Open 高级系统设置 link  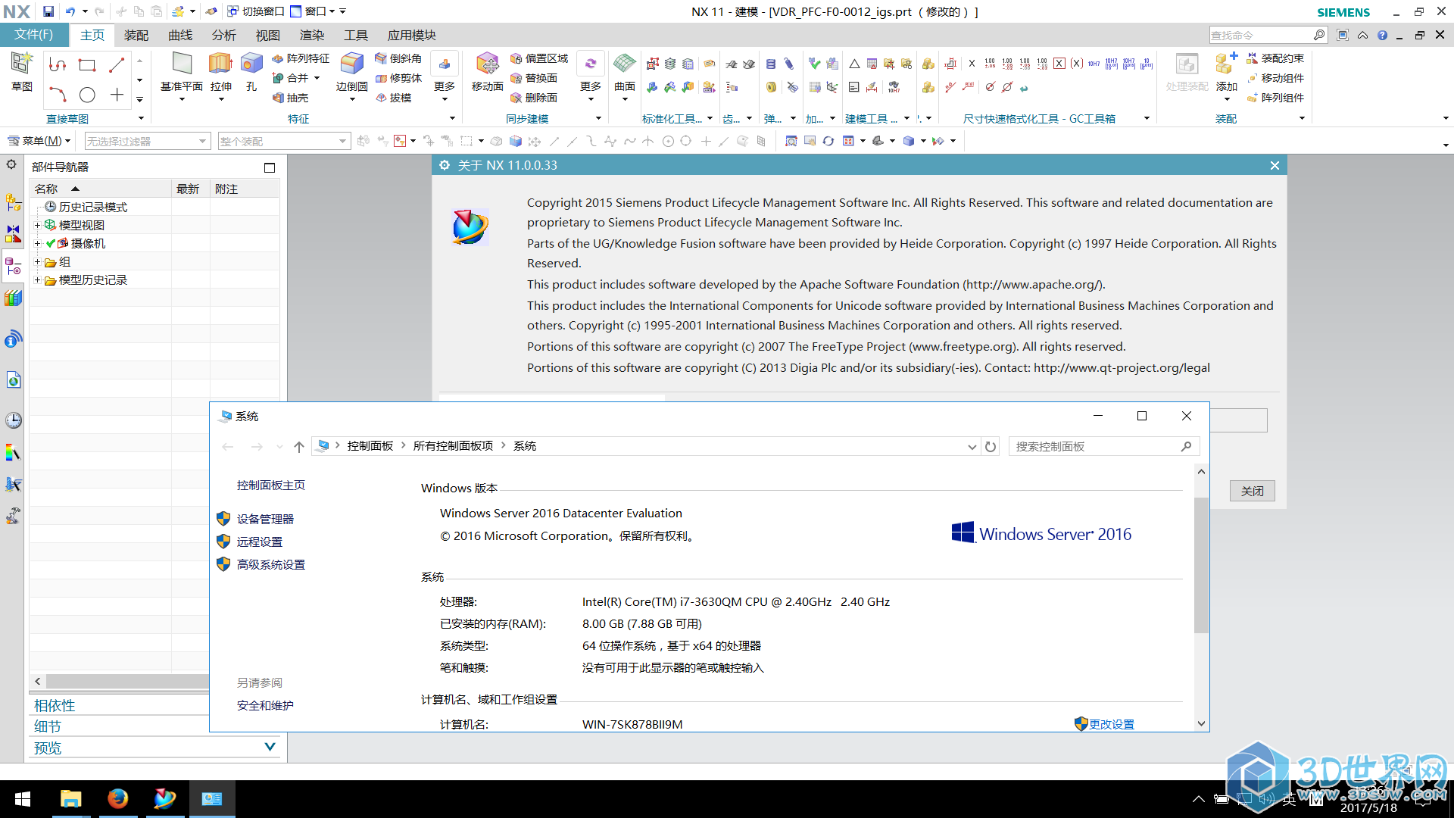pos(271,564)
